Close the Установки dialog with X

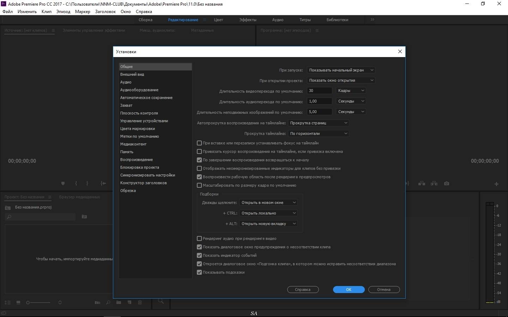click(400, 51)
